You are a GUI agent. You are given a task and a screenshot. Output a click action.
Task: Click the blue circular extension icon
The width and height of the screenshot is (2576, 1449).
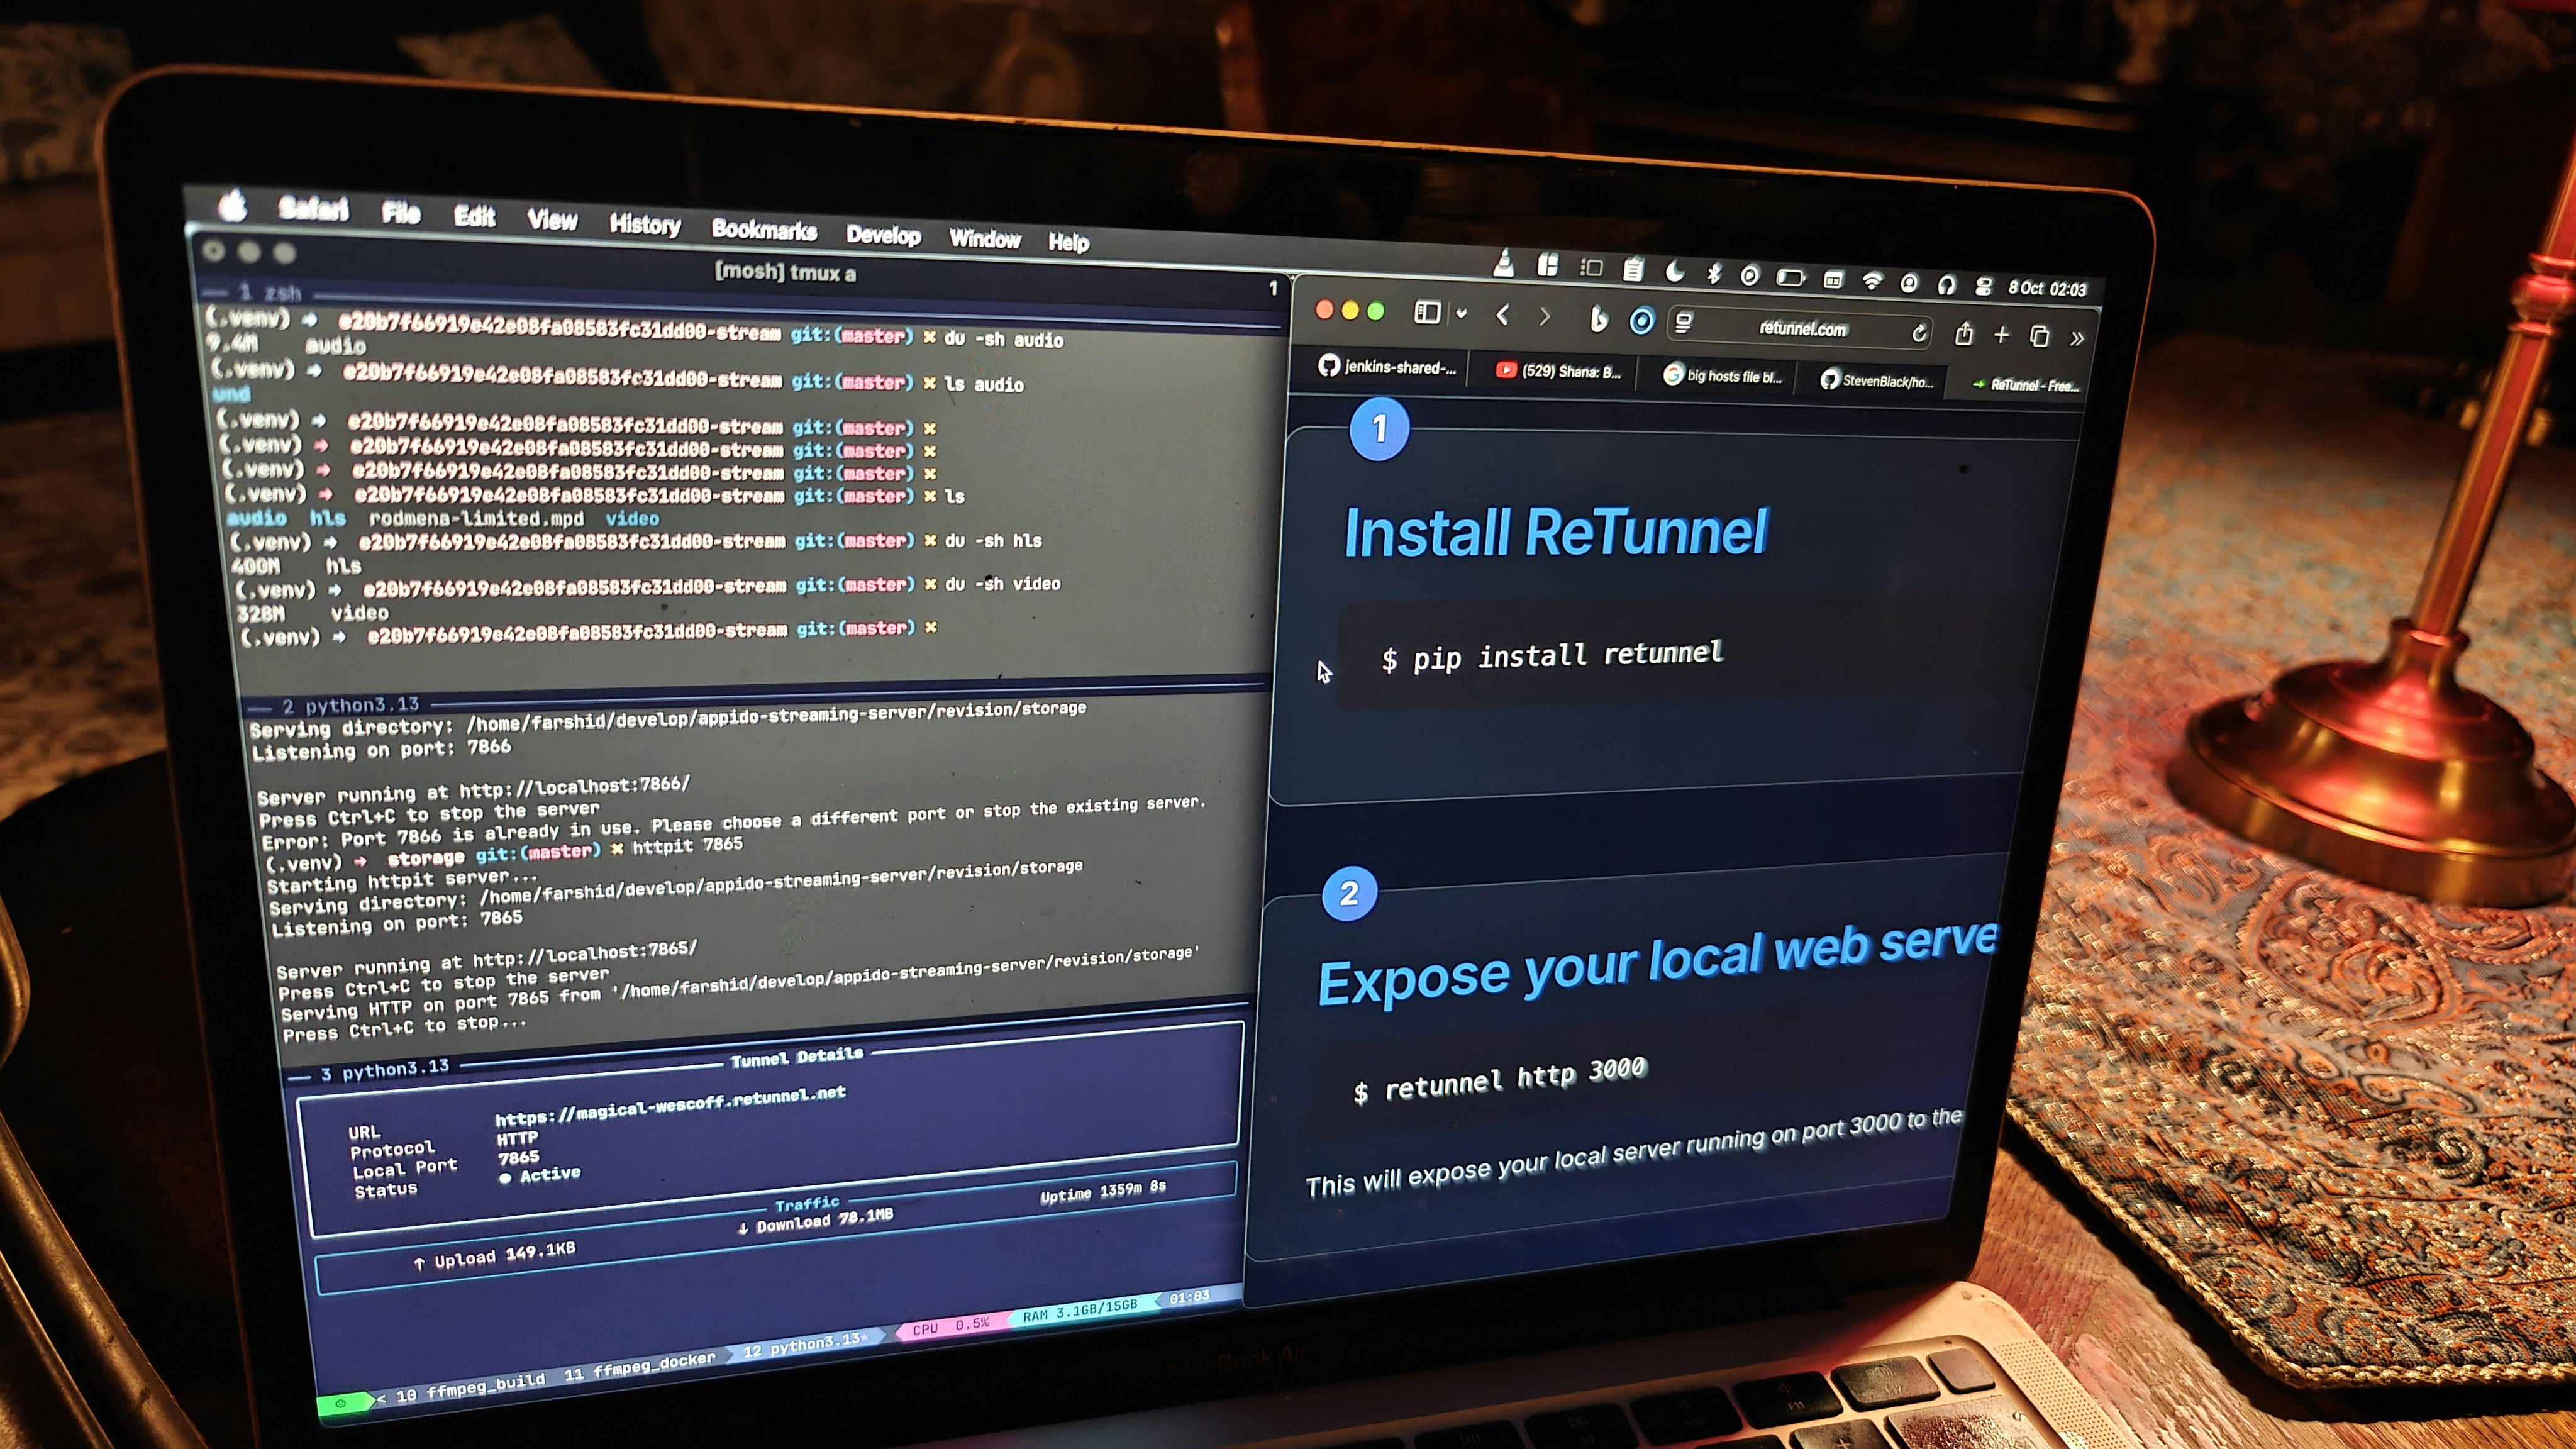(1641, 321)
